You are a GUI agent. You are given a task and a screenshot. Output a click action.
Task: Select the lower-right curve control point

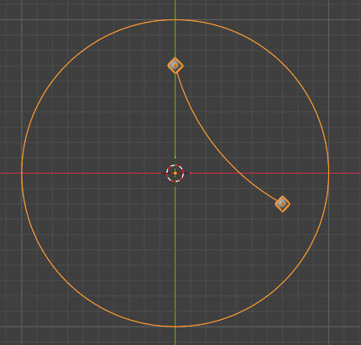click(282, 204)
